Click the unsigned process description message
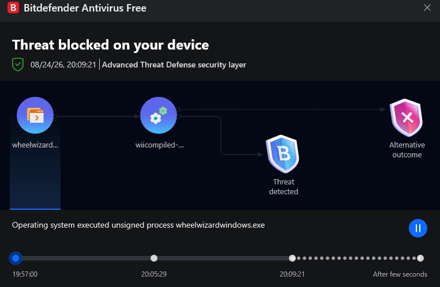Image resolution: width=440 pixels, height=287 pixels. [x=138, y=225]
